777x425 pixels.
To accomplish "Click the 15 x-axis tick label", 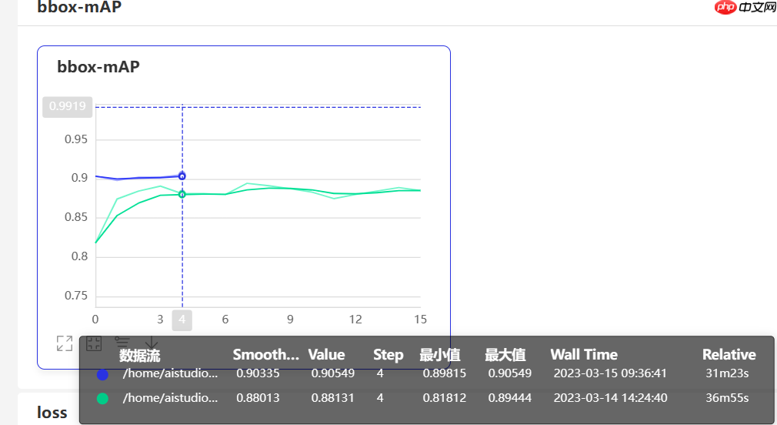I will tap(420, 320).
